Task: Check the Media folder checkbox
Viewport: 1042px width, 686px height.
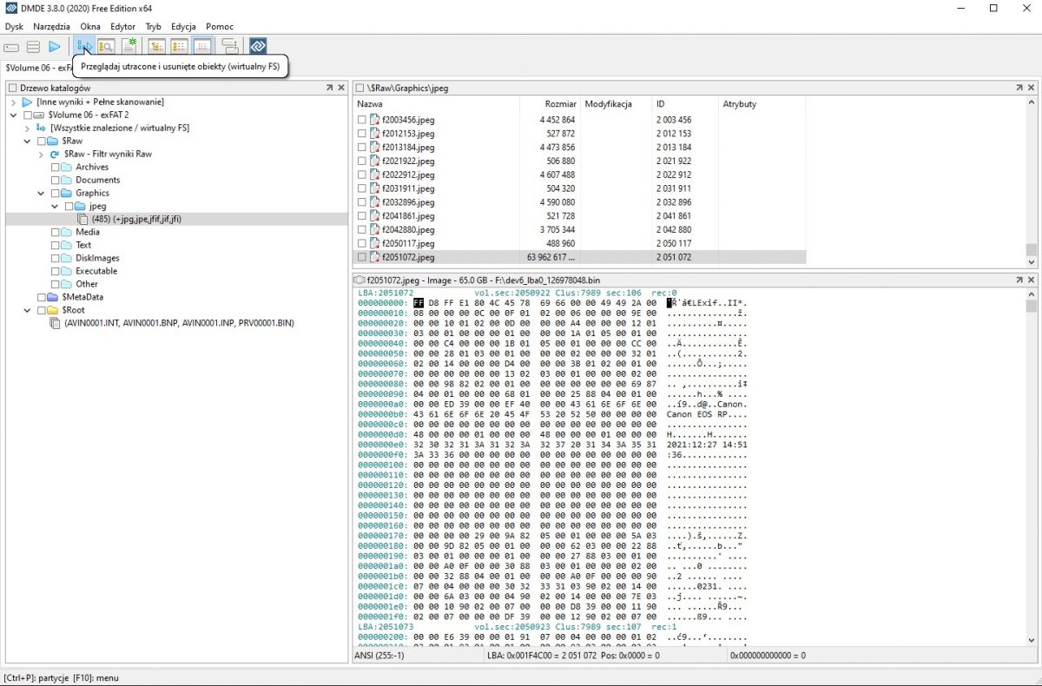Action: click(56, 232)
